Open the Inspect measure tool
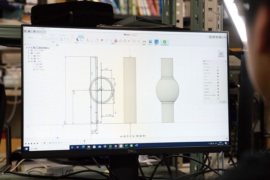This screenshot has height=180, width=270. pyautogui.click(x=144, y=41)
